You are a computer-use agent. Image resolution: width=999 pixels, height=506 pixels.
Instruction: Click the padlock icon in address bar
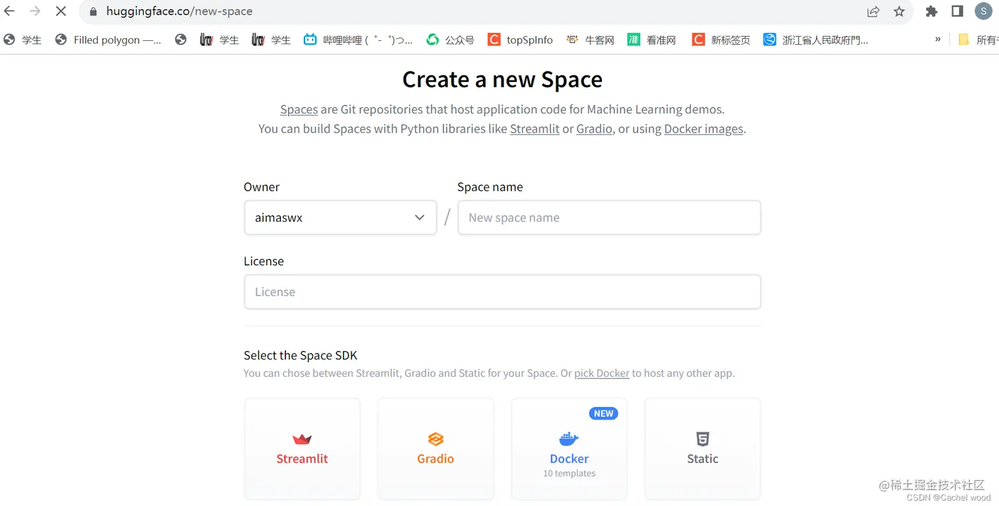point(93,11)
